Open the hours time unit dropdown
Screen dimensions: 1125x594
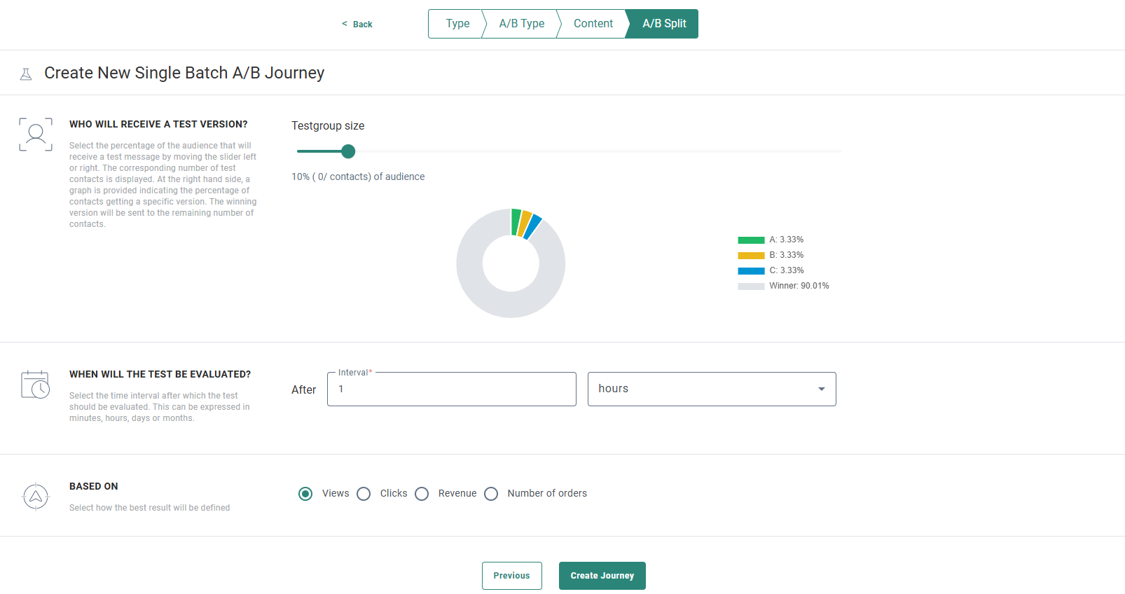point(711,389)
